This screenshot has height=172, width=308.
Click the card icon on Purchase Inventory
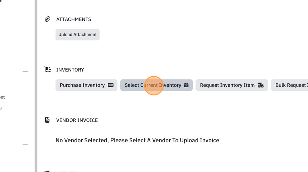pos(111,85)
